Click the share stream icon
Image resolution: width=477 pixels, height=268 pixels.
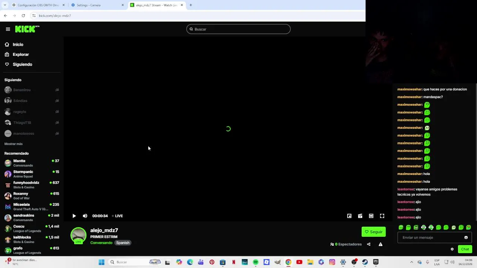tap(369, 244)
